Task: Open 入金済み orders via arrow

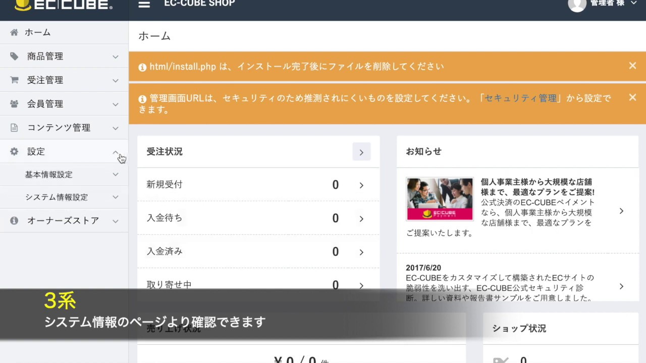Action: 361,252
